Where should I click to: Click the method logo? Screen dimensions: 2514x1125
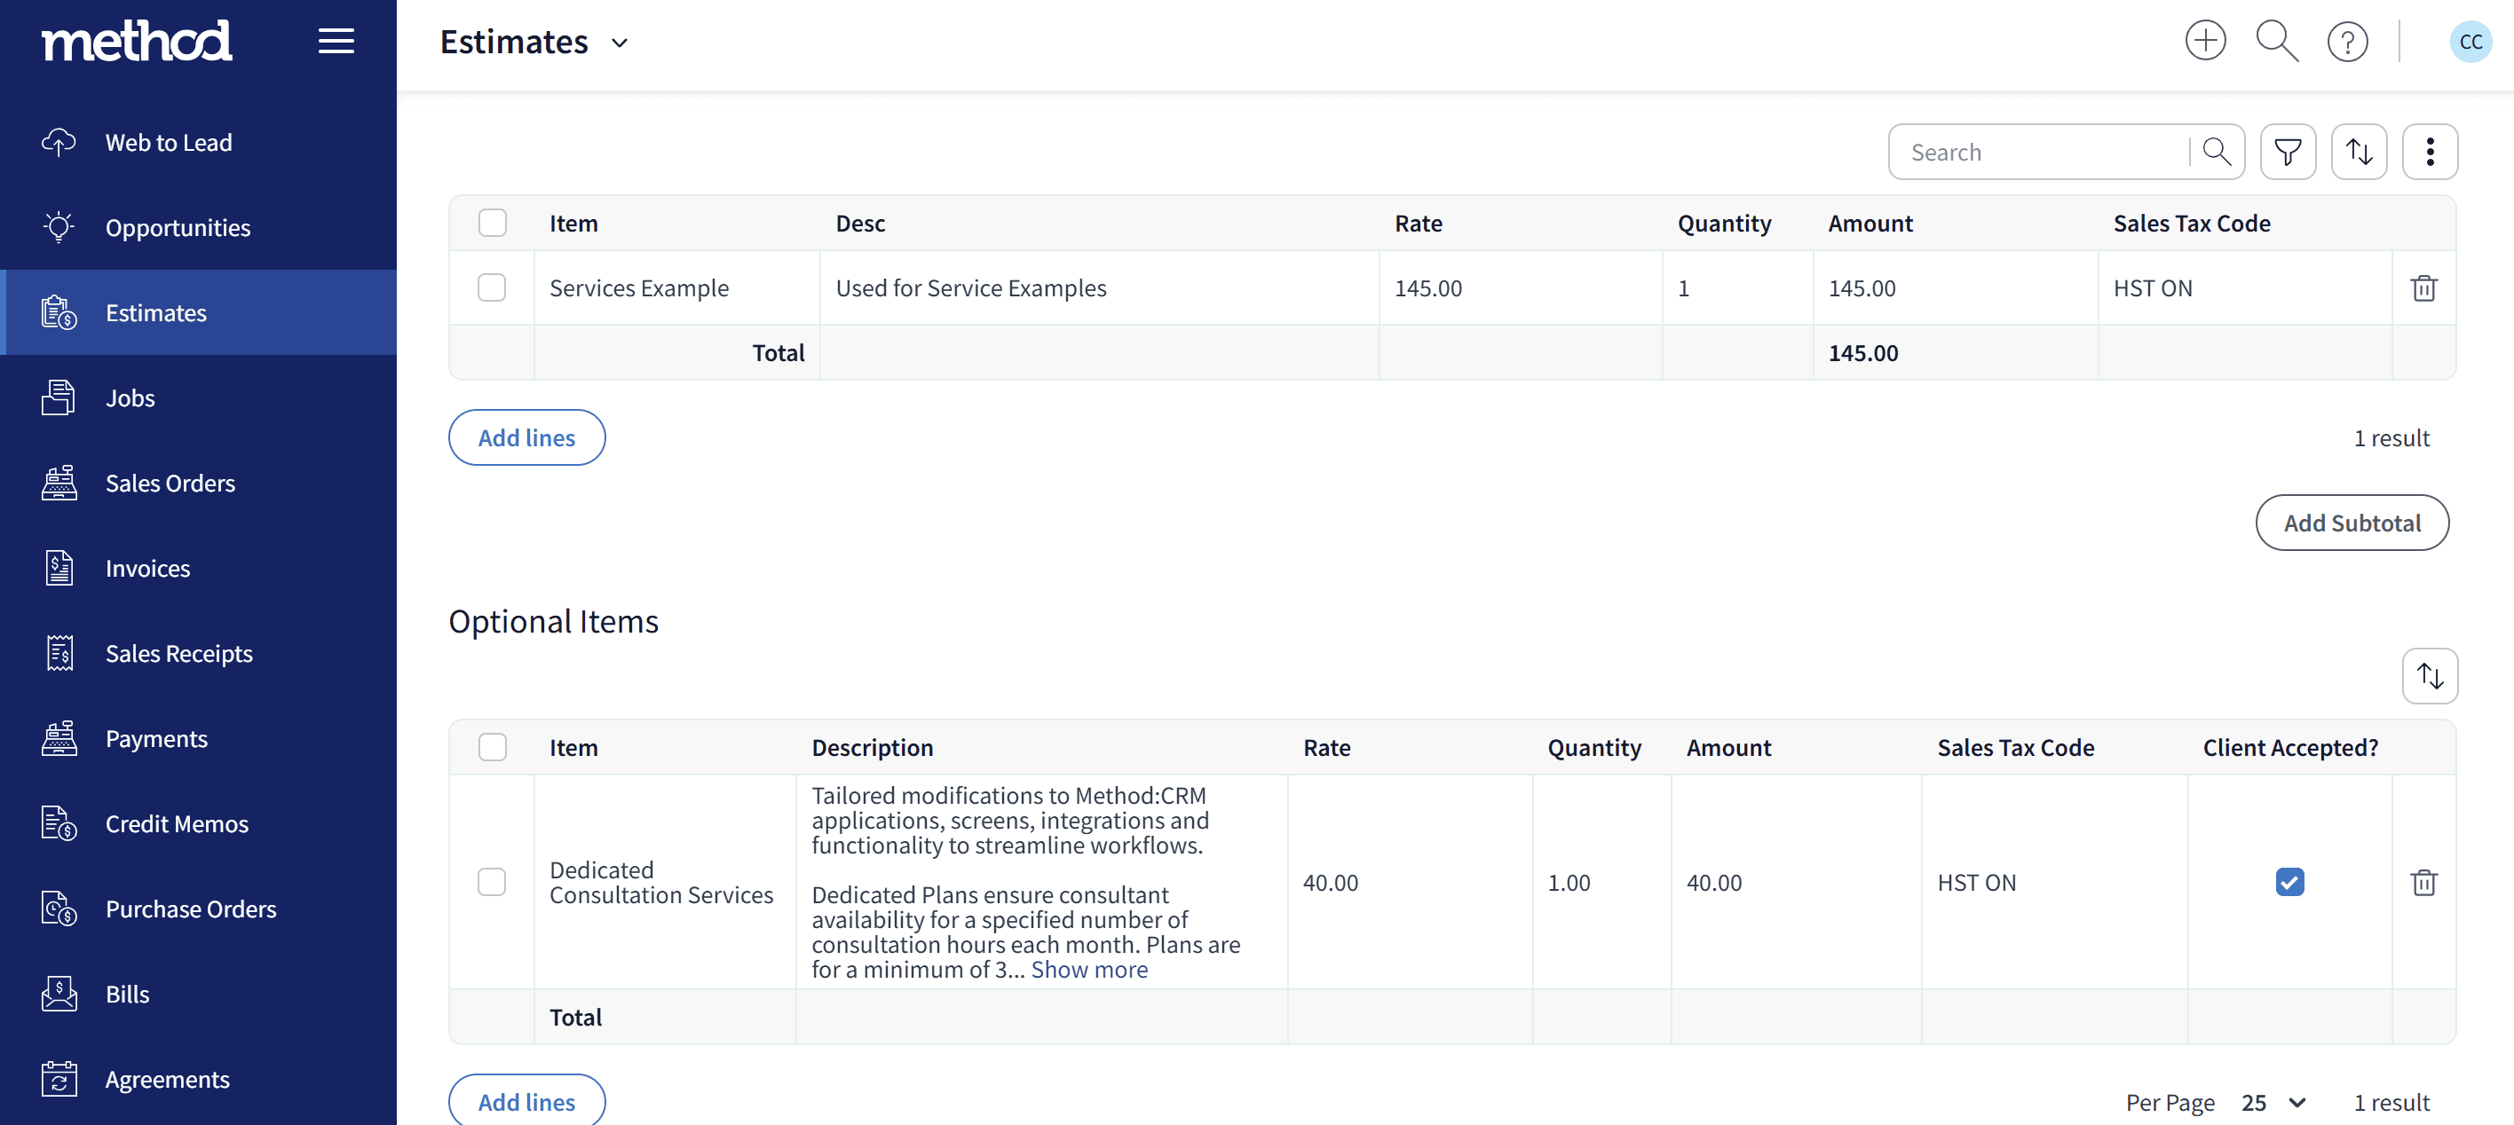coord(137,41)
